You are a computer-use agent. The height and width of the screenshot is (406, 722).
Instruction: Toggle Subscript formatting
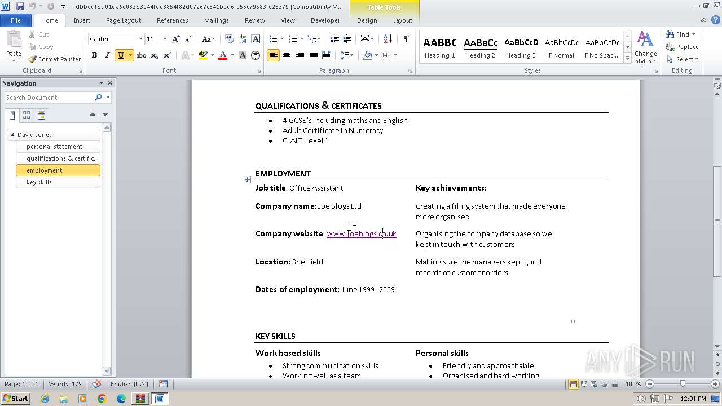pyautogui.click(x=154, y=55)
